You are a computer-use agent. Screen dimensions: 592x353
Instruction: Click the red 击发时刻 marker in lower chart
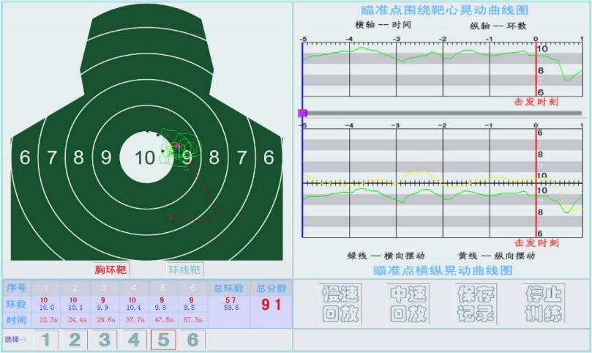click(x=536, y=183)
